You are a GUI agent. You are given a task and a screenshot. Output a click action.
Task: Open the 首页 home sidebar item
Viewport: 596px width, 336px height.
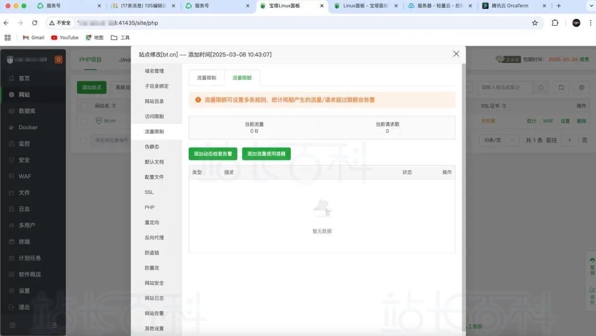pyautogui.click(x=25, y=78)
